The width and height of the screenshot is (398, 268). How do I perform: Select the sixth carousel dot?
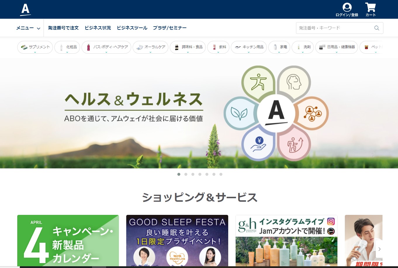click(214, 174)
